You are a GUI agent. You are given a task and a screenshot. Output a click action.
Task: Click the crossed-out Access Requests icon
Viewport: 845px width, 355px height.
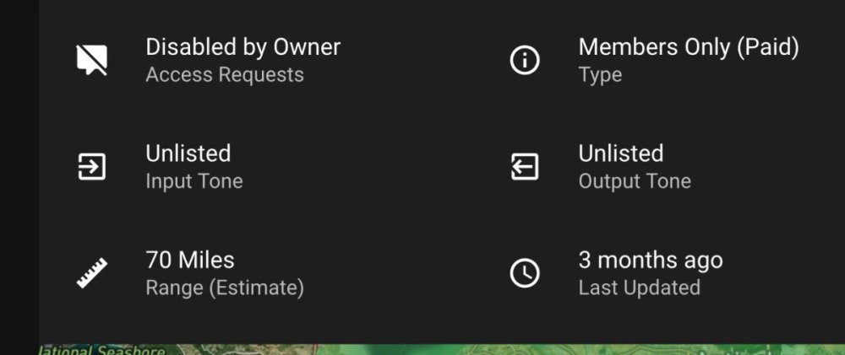[x=92, y=60]
